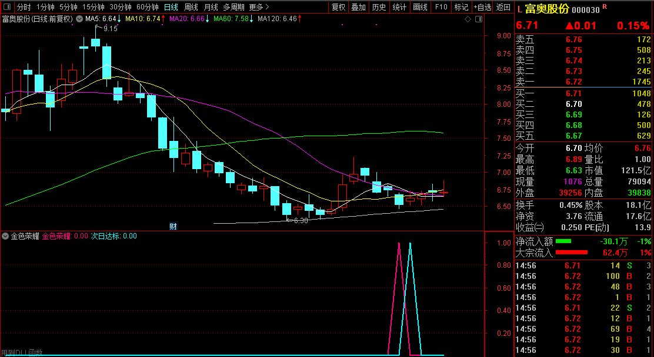This screenshot has width=654, height=357.
Task: Expand the 富奥股份 main chart indicator dropdown
Action: click(x=79, y=19)
